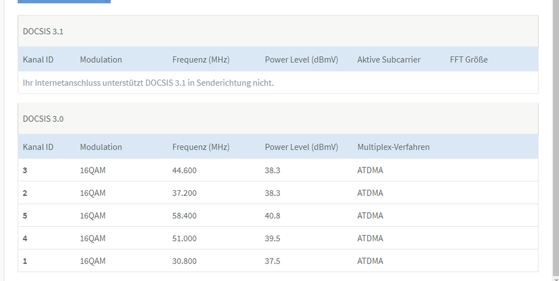Click channel ID 4 in the first column
The width and height of the screenshot is (559, 281).
(25, 238)
